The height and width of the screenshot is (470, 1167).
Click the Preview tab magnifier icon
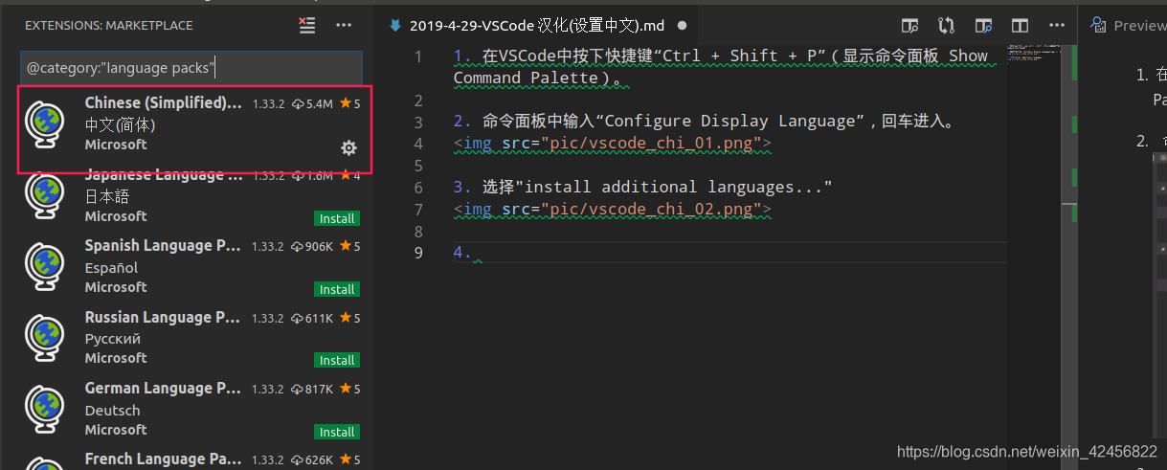tap(1098, 26)
